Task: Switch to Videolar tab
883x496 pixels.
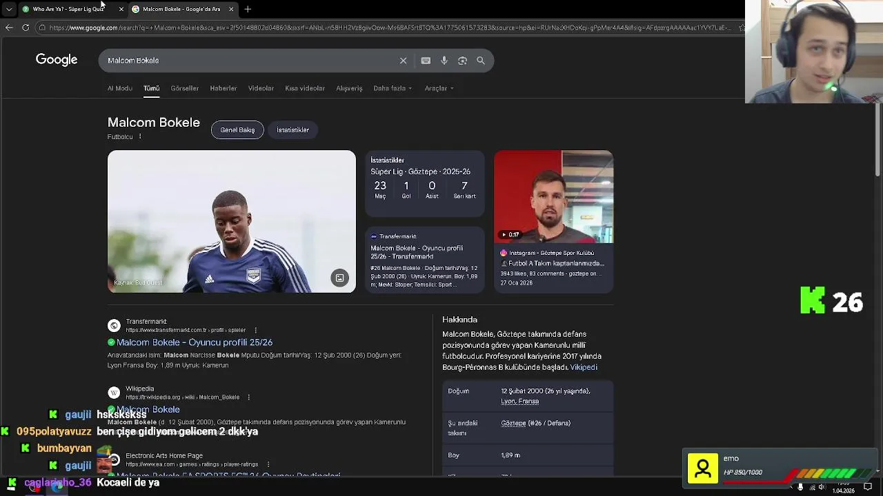Action: tap(261, 88)
